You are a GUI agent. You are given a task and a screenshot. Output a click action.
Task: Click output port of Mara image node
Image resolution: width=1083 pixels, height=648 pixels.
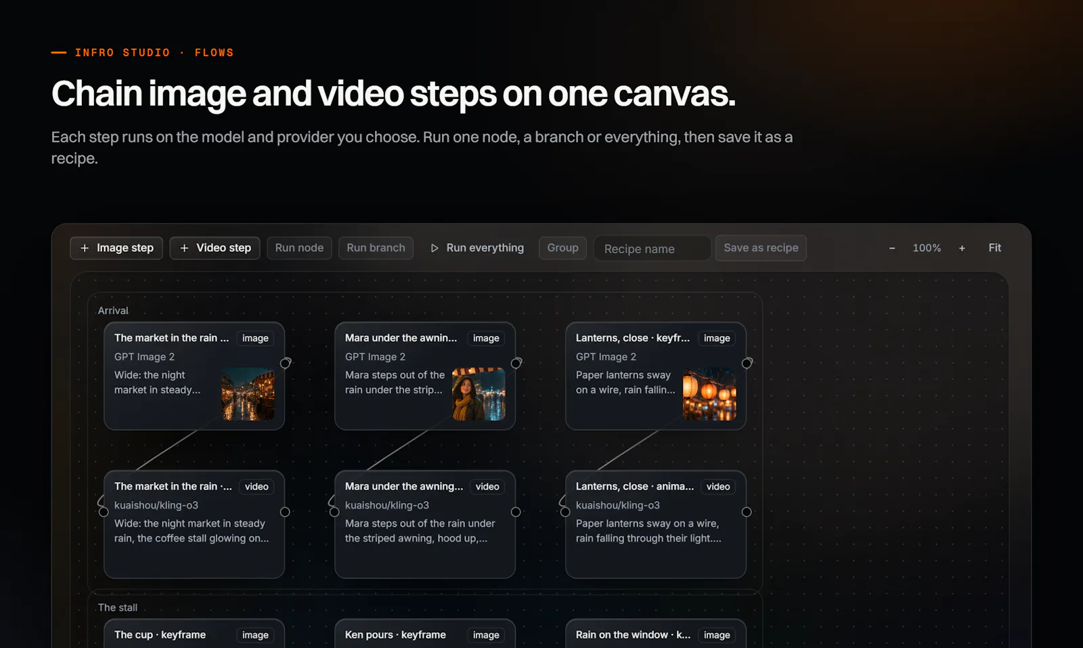click(x=516, y=364)
